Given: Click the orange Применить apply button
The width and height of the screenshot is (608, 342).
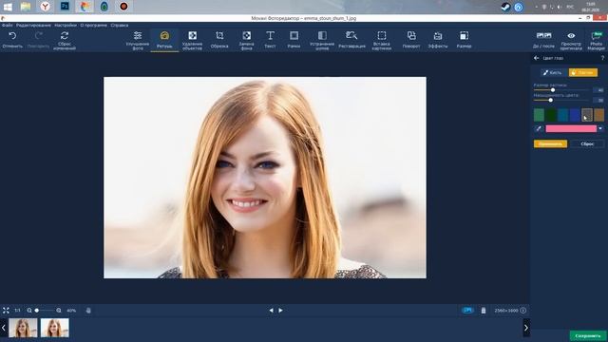Looking at the screenshot, I should pos(550,143).
